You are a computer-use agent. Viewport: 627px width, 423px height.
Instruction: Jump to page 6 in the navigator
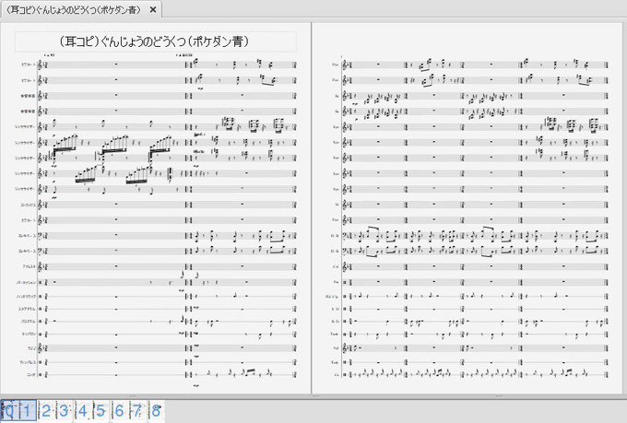119,411
